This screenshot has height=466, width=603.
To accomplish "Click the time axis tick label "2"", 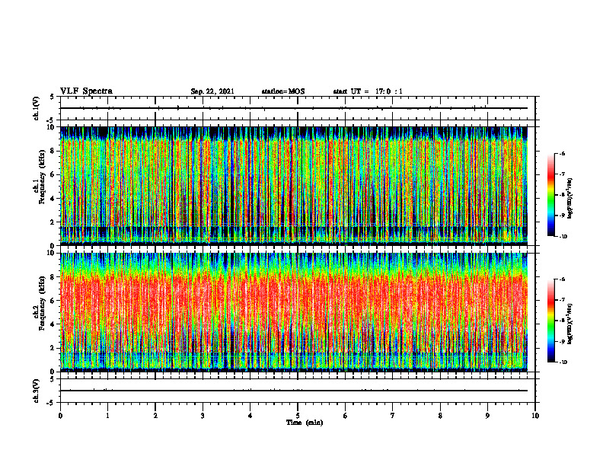I will [x=155, y=416].
